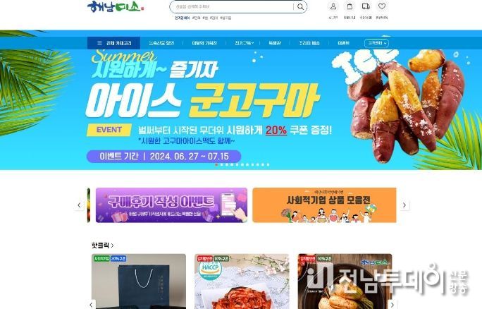482x309 pixels.
Task: Click the previous arrow of promo banners
Action: [80, 205]
